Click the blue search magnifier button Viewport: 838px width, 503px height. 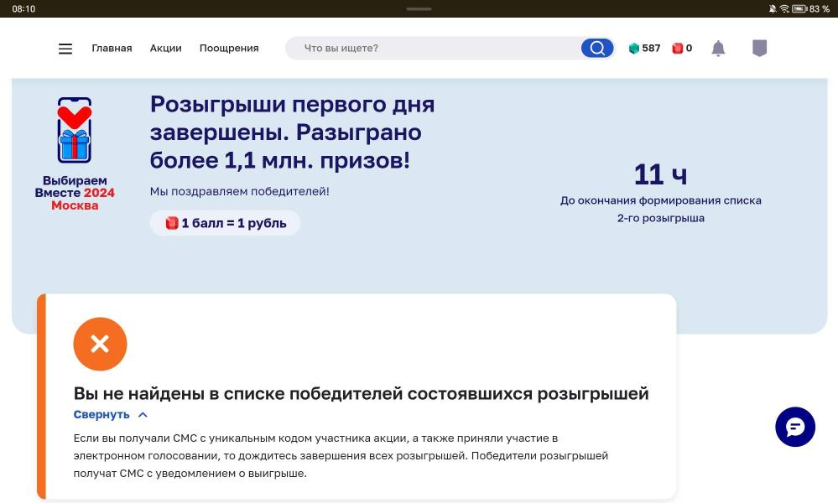(x=597, y=48)
